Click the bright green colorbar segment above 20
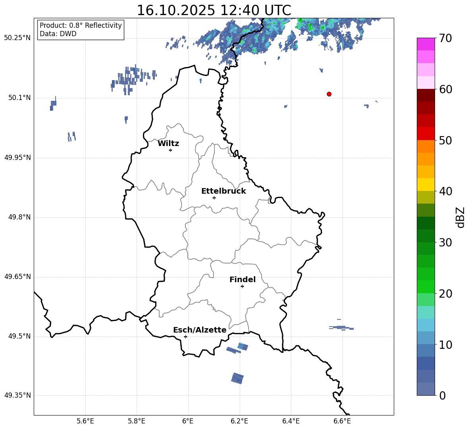The width and height of the screenshot is (470, 429). [x=426, y=287]
